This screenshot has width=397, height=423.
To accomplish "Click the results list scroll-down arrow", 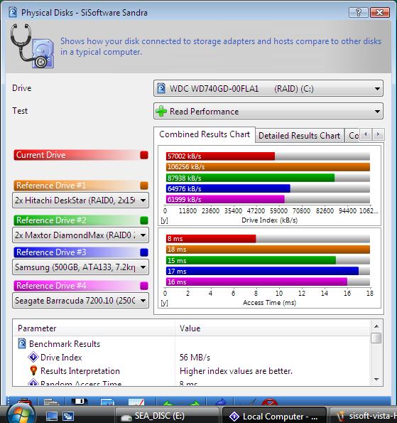I will tap(376, 380).
